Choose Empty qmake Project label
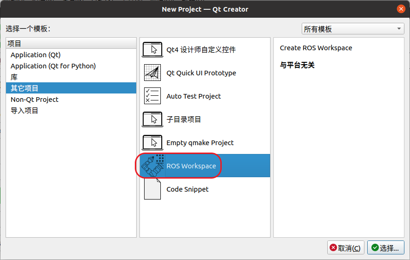The height and width of the screenshot is (260, 410). [200, 143]
